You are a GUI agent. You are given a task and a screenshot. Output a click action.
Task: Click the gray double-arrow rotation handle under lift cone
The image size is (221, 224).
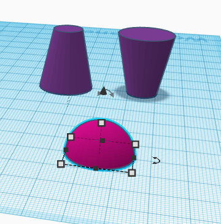click(106, 93)
